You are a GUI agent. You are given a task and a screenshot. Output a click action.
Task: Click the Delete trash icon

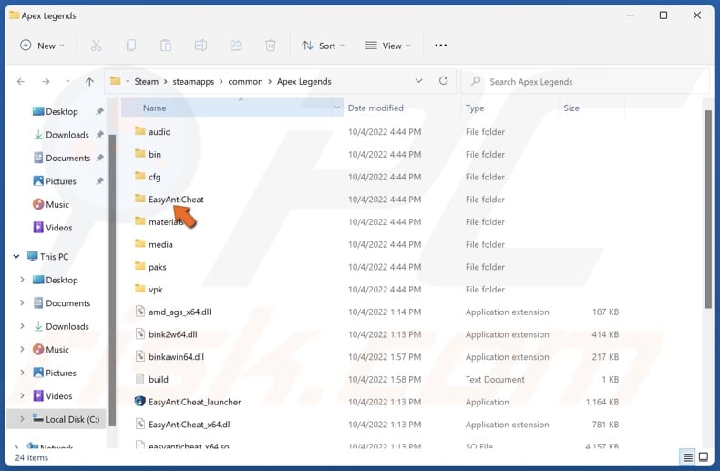(x=271, y=46)
